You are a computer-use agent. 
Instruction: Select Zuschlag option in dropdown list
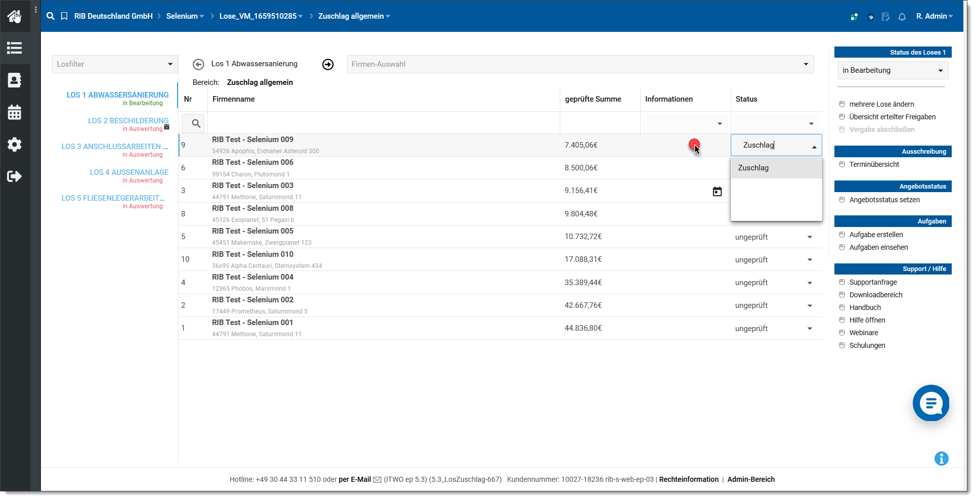tap(754, 168)
